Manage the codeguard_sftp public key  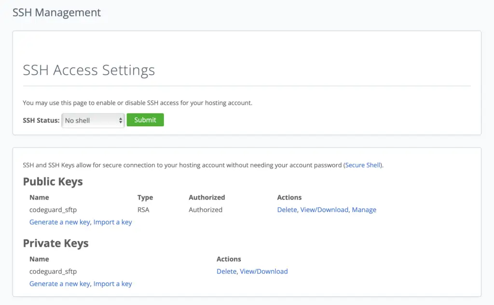[364, 210]
